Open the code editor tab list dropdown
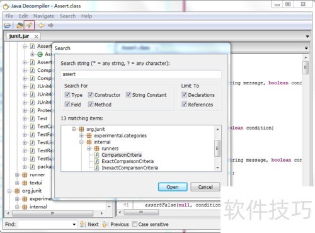 [306, 48]
